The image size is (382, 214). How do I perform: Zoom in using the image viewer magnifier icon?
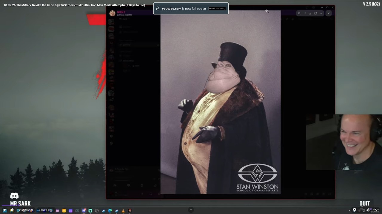[299, 13]
